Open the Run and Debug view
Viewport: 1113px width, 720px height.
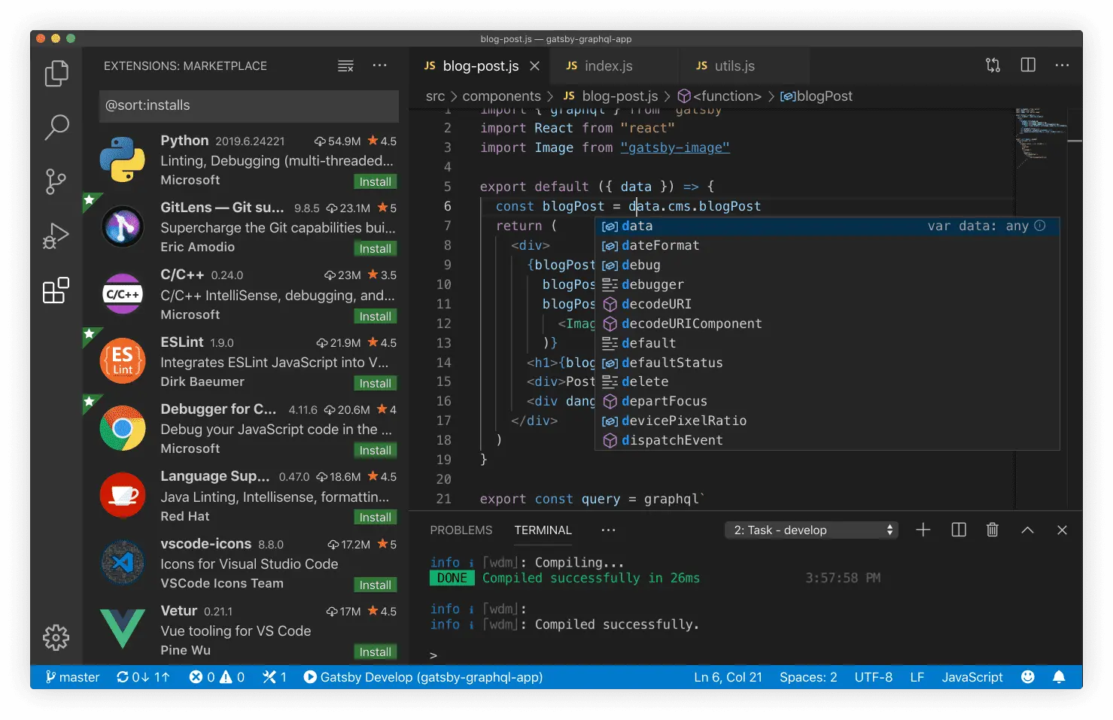point(56,235)
